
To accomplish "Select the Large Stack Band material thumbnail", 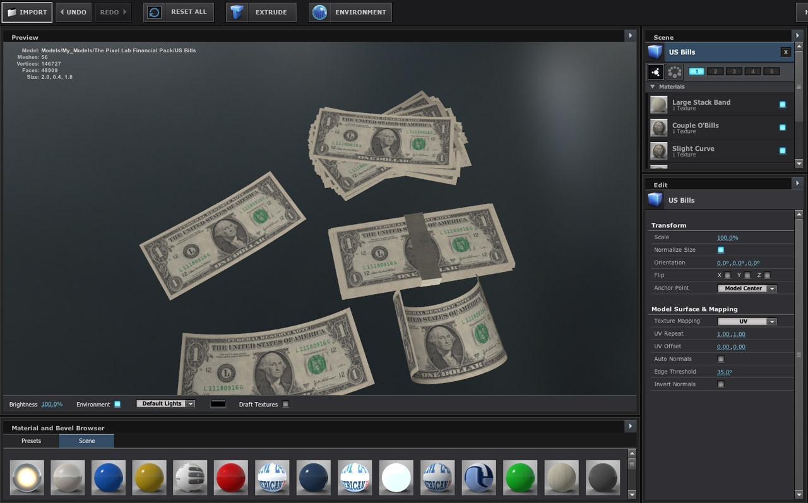I will click(x=659, y=105).
